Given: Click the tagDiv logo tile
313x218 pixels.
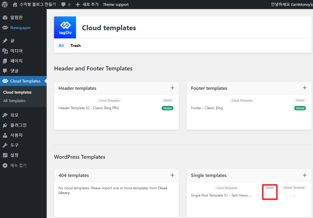Looking at the screenshot, I should (65, 28).
